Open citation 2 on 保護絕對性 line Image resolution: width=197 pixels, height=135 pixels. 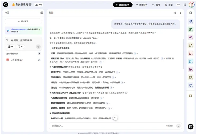[x=113, y=77]
